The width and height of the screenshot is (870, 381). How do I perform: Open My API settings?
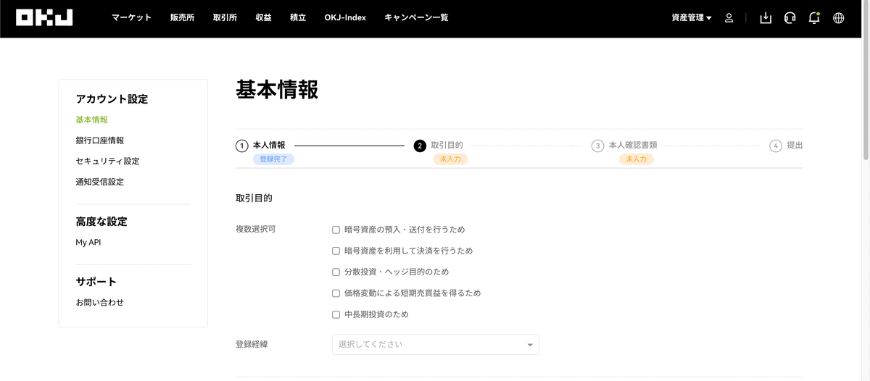tap(88, 243)
